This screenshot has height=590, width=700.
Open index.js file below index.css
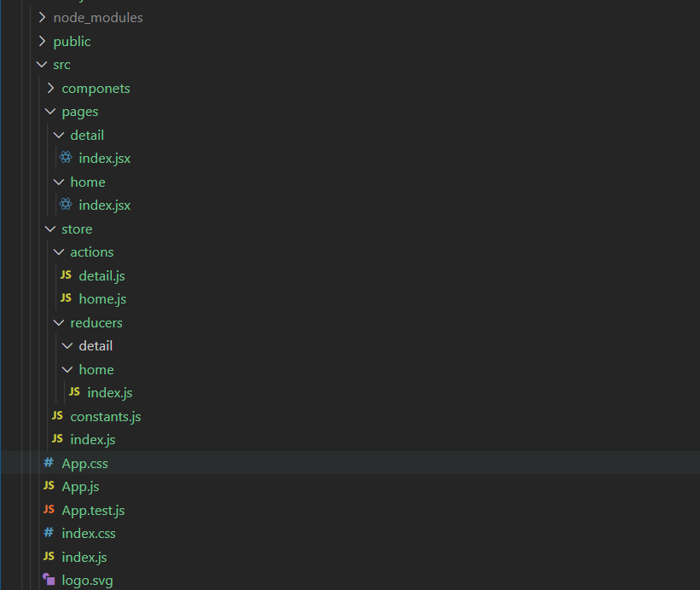84,557
